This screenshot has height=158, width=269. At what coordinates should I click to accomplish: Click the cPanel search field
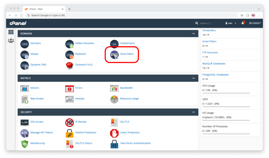(x=208, y=23)
